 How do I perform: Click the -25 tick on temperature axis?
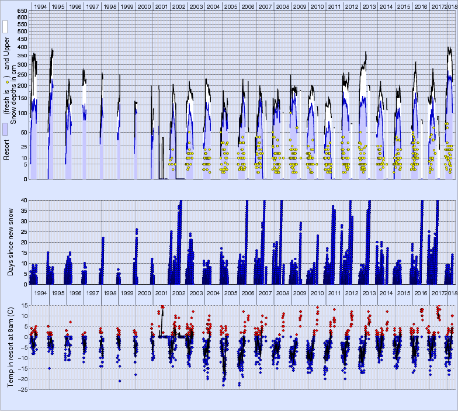tap(22, 389)
